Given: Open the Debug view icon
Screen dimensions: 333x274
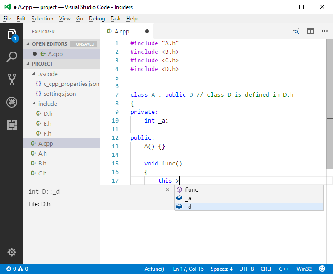Looking at the screenshot, I should pos(12,102).
